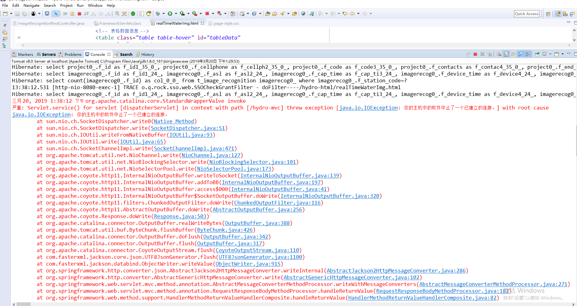Terminate the Tomcat server in Console toolbar
The width and height of the screenshot is (577, 306).
click(x=475, y=54)
